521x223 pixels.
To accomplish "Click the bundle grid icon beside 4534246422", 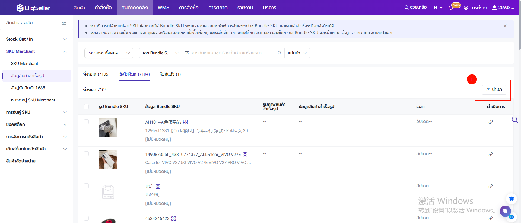I will [174, 218].
